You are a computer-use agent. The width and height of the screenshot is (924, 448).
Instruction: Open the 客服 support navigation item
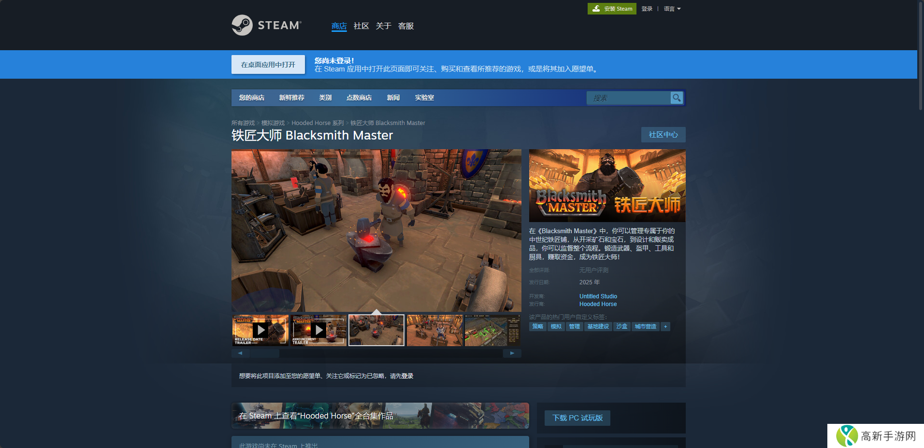[x=405, y=26]
